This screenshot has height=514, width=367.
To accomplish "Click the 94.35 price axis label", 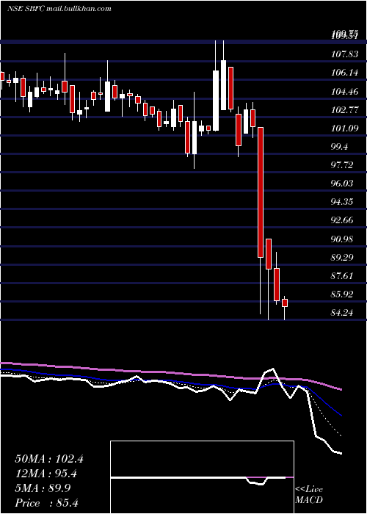I will click(x=343, y=202).
